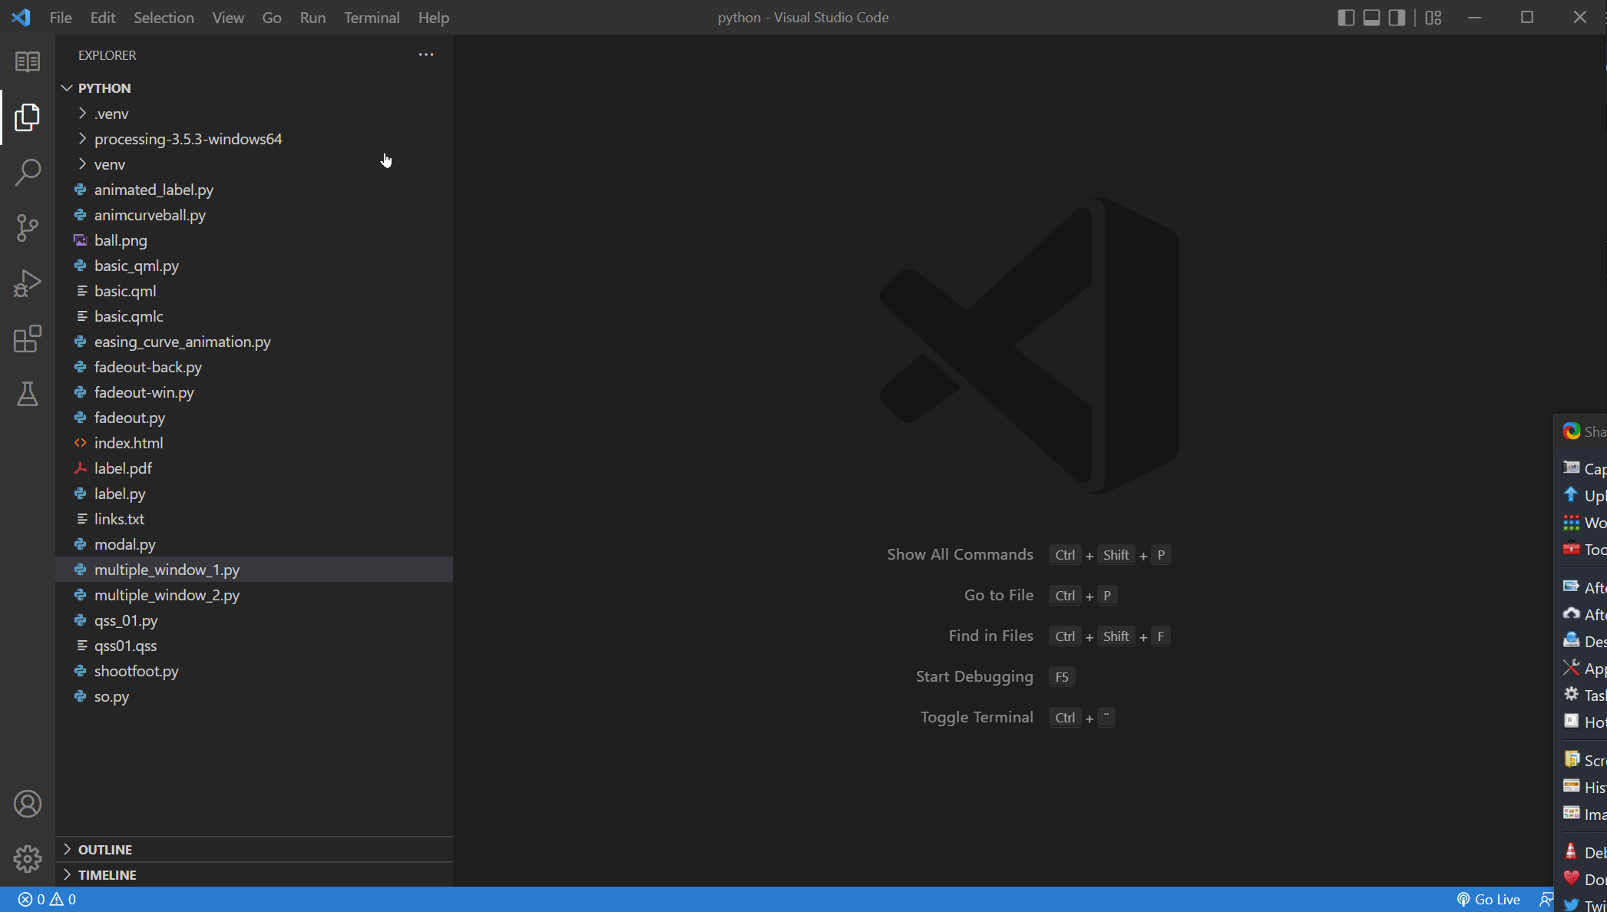
Task: Click Go to File shortcut link
Action: [x=999, y=594]
